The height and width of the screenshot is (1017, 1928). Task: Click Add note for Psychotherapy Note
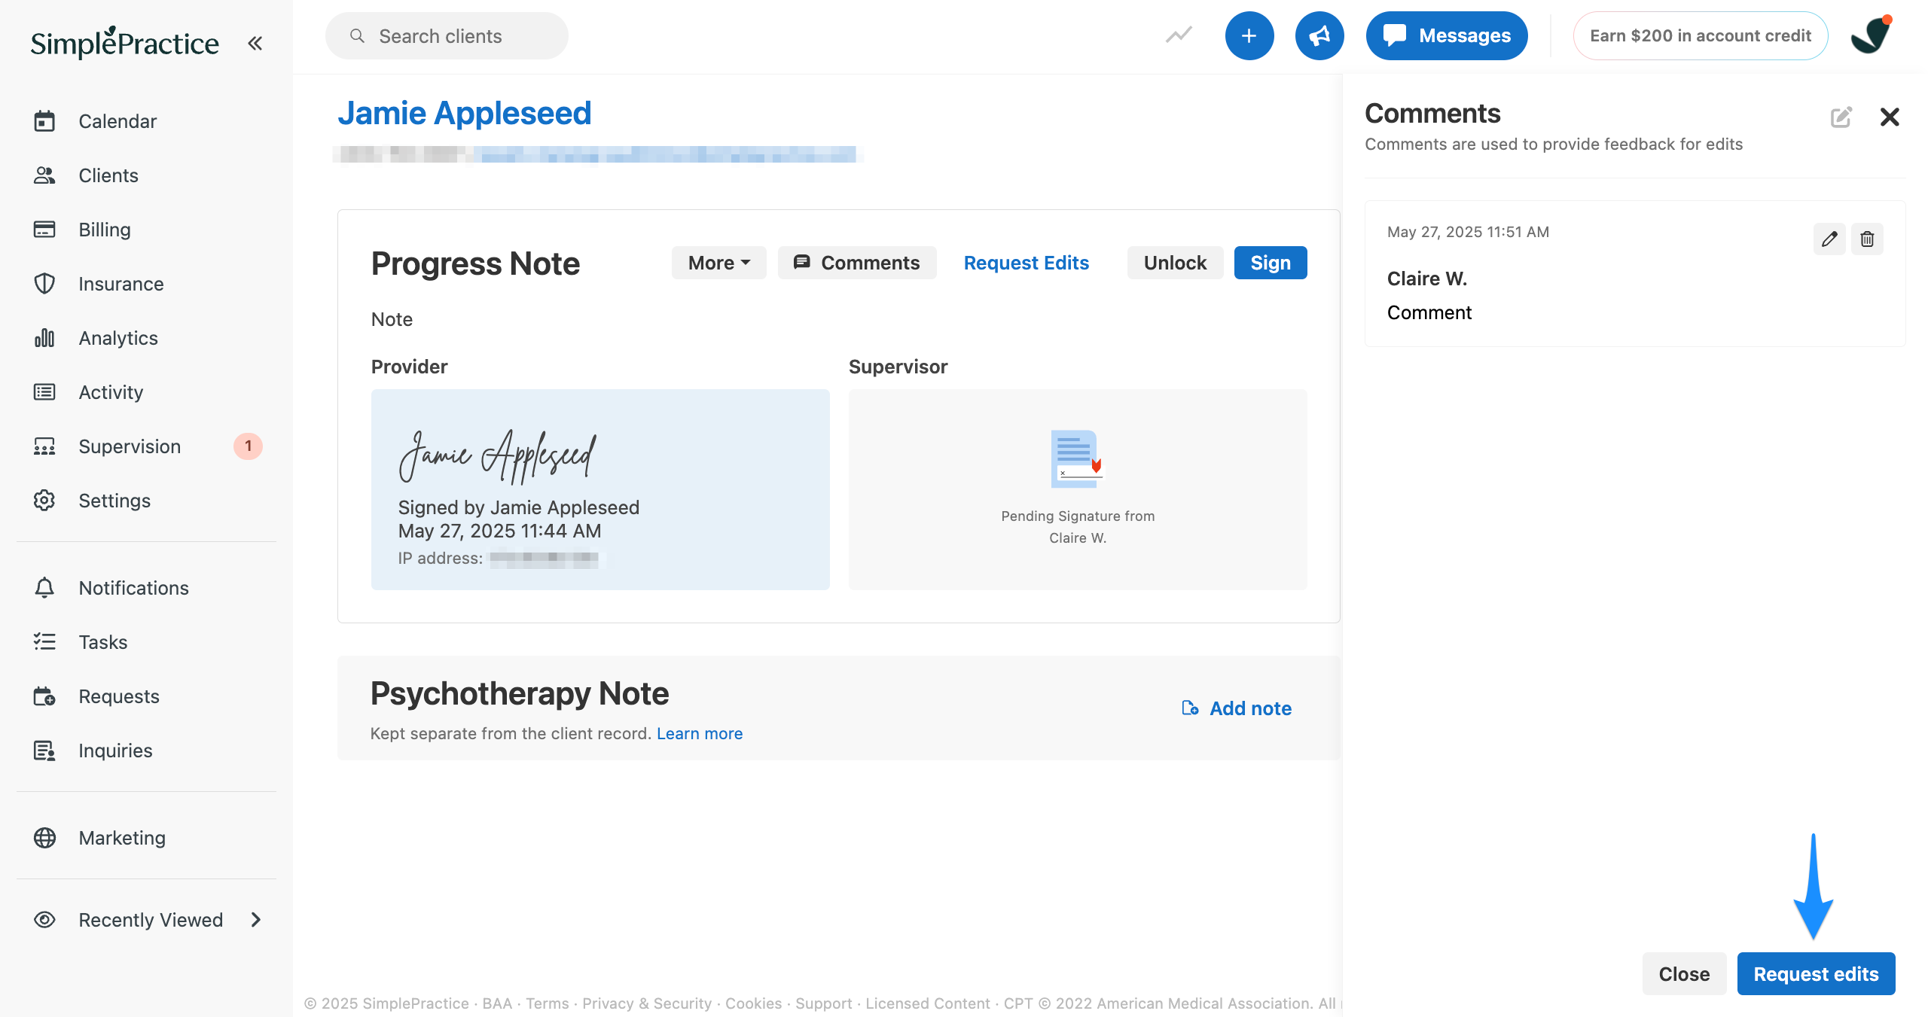click(1237, 708)
